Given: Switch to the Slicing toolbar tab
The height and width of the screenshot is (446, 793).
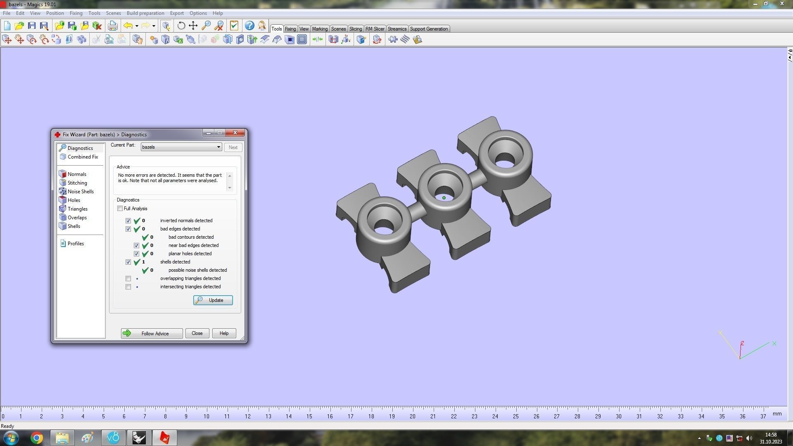Looking at the screenshot, I should (x=356, y=29).
